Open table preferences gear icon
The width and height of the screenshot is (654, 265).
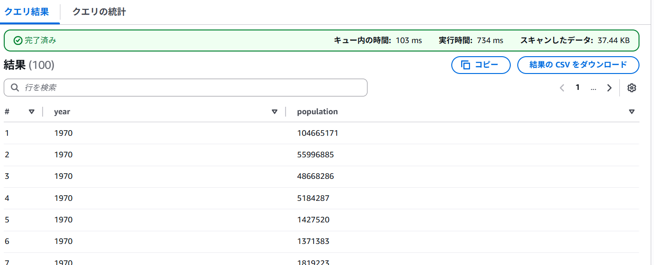pyautogui.click(x=632, y=88)
